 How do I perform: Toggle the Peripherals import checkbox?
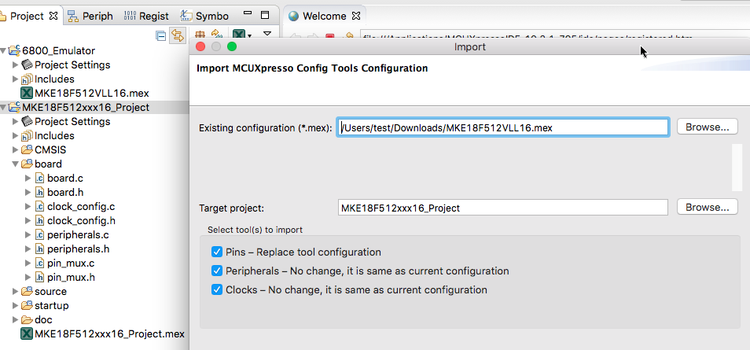click(x=217, y=271)
